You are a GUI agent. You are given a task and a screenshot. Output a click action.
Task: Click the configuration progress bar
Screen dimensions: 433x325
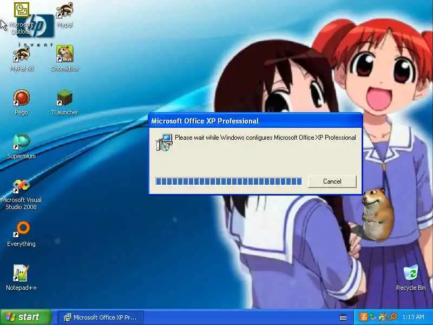pyautogui.click(x=228, y=181)
